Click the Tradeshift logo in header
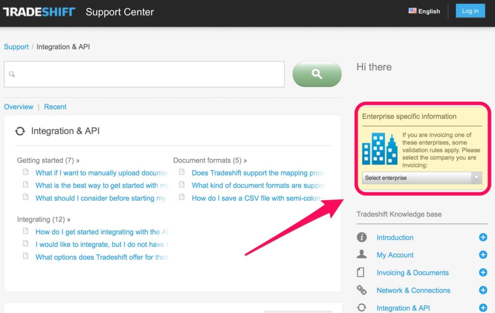Image resolution: width=495 pixels, height=313 pixels. pyautogui.click(x=39, y=12)
